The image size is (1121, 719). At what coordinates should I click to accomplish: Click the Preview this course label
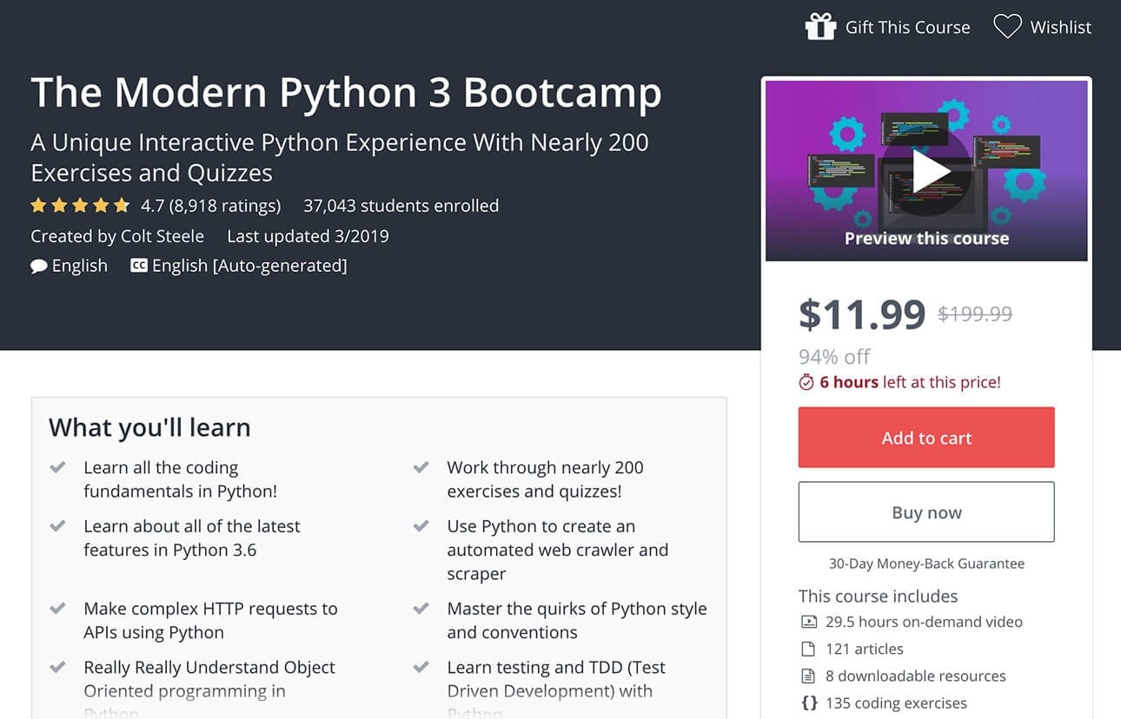coord(926,239)
